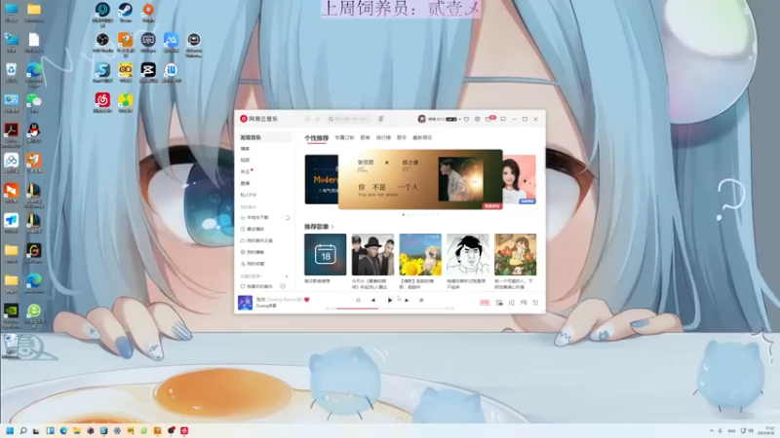Open the settings gear in NetEase title bar

pyautogui.click(x=477, y=119)
